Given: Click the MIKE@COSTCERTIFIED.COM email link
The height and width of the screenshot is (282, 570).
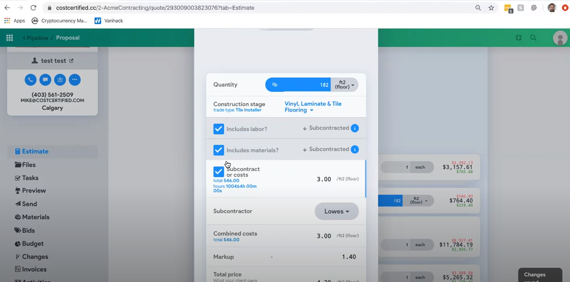Looking at the screenshot, I should click(x=52, y=100).
